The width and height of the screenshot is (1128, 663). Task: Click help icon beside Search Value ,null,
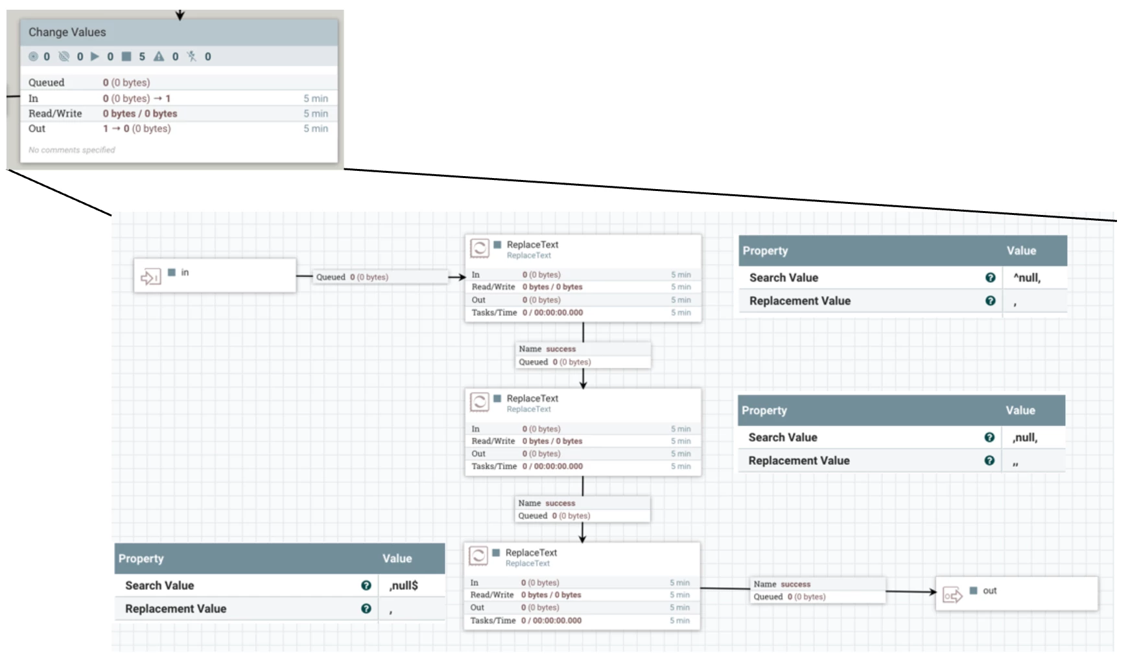pos(989,437)
